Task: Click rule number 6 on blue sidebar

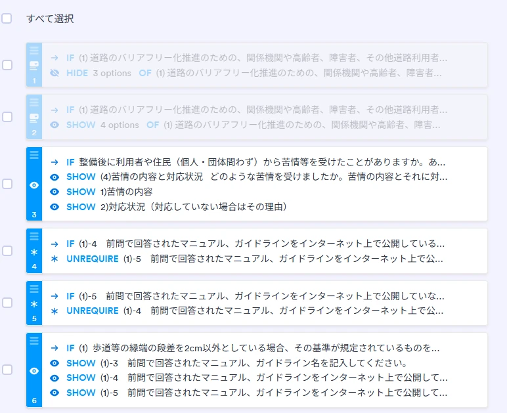Action: pyautogui.click(x=34, y=401)
